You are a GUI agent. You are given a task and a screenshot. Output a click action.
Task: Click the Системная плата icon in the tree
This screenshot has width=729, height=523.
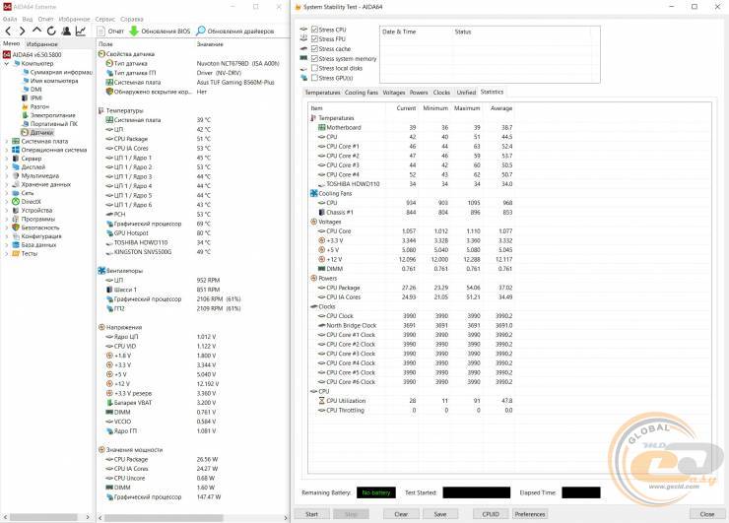[16, 141]
